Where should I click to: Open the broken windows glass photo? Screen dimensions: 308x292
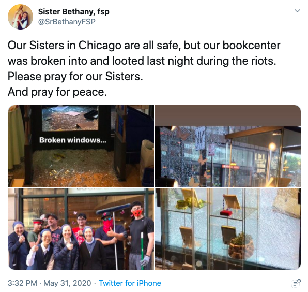click(81, 146)
